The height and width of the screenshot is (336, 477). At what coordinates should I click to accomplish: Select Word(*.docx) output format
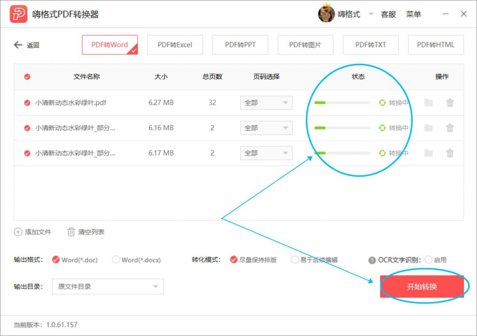[x=116, y=259]
